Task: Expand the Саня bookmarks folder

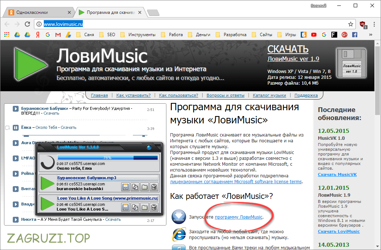Action: point(85,35)
